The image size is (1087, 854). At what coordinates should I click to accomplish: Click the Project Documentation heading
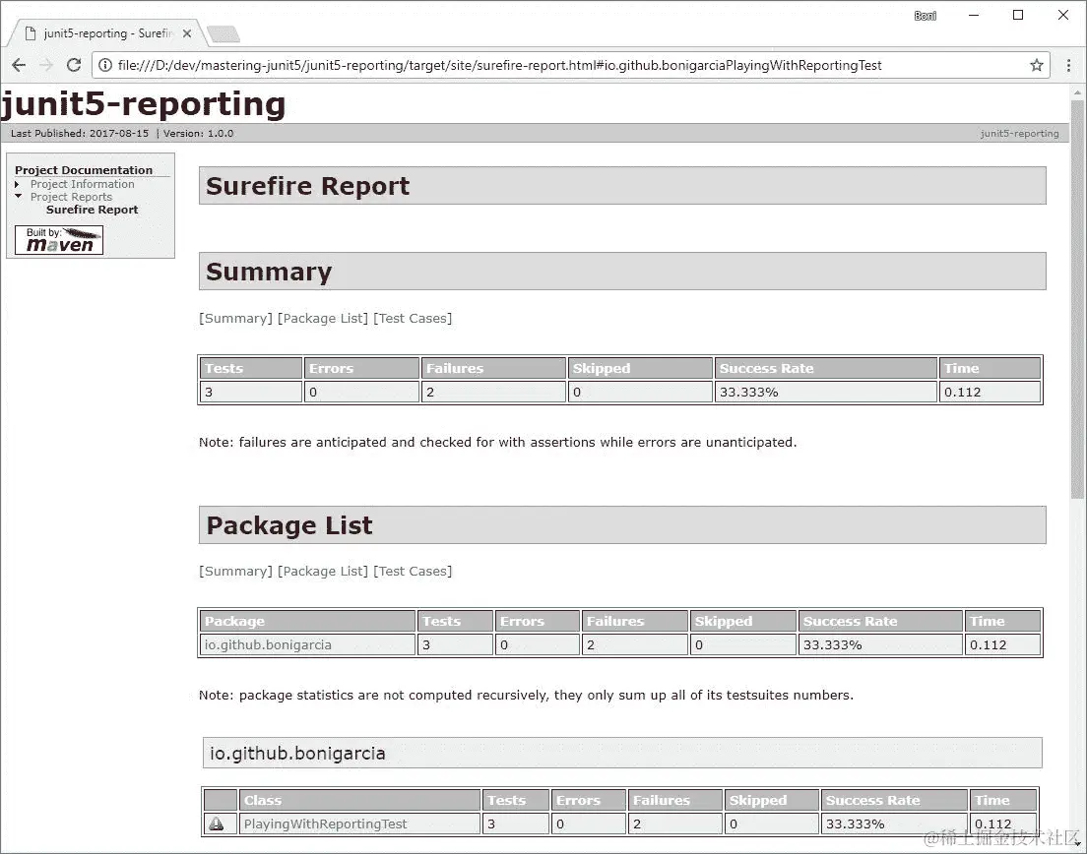click(x=84, y=169)
